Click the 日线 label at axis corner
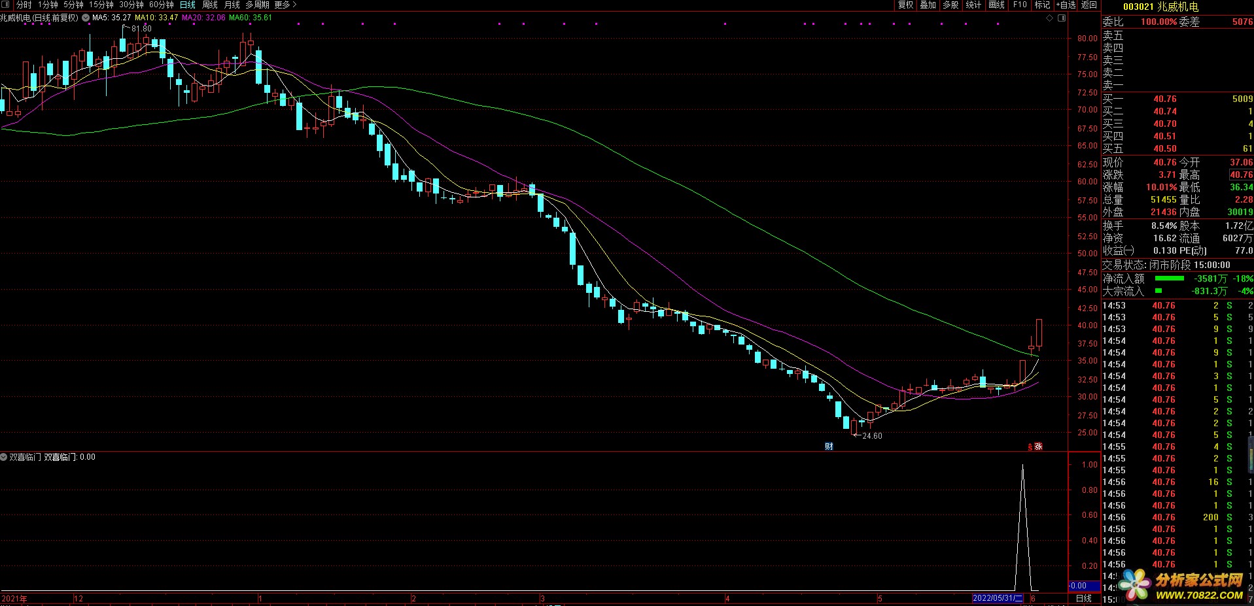This screenshot has height=606, width=1254. [x=1083, y=598]
